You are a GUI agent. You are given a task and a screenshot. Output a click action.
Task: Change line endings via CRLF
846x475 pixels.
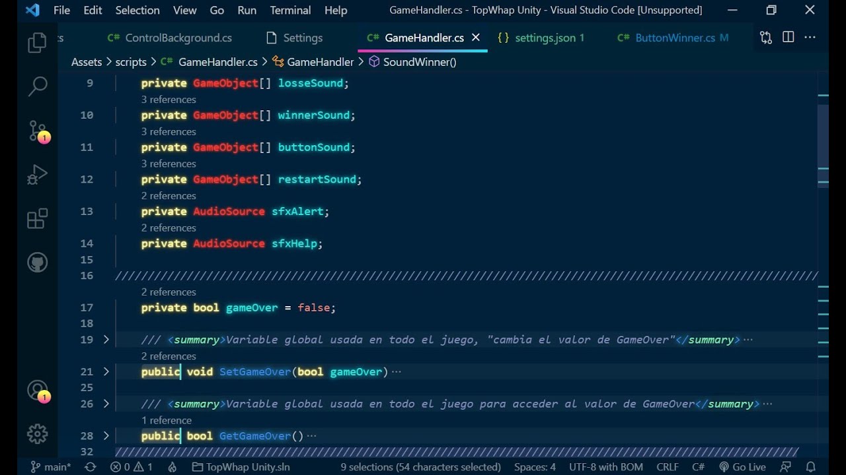(x=668, y=467)
